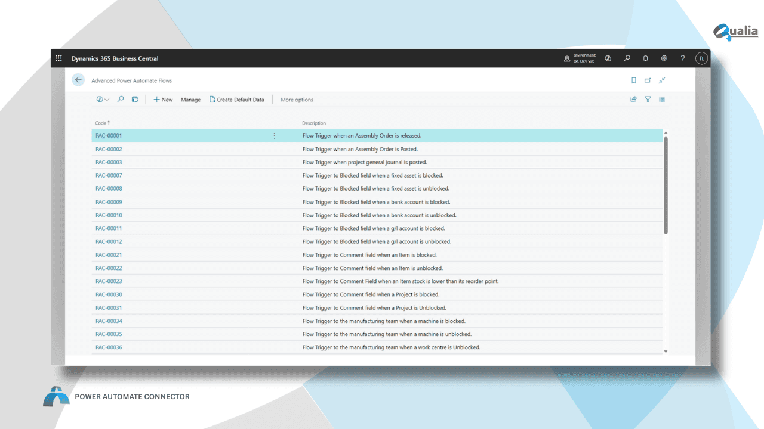Open page in new window
The width and height of the screenshot is (764, 429).
pyautogui.click(x=648, y=80)
